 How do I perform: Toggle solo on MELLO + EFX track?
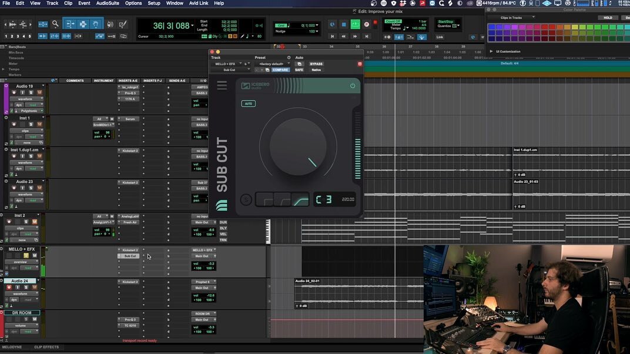[x=26, y=256]
